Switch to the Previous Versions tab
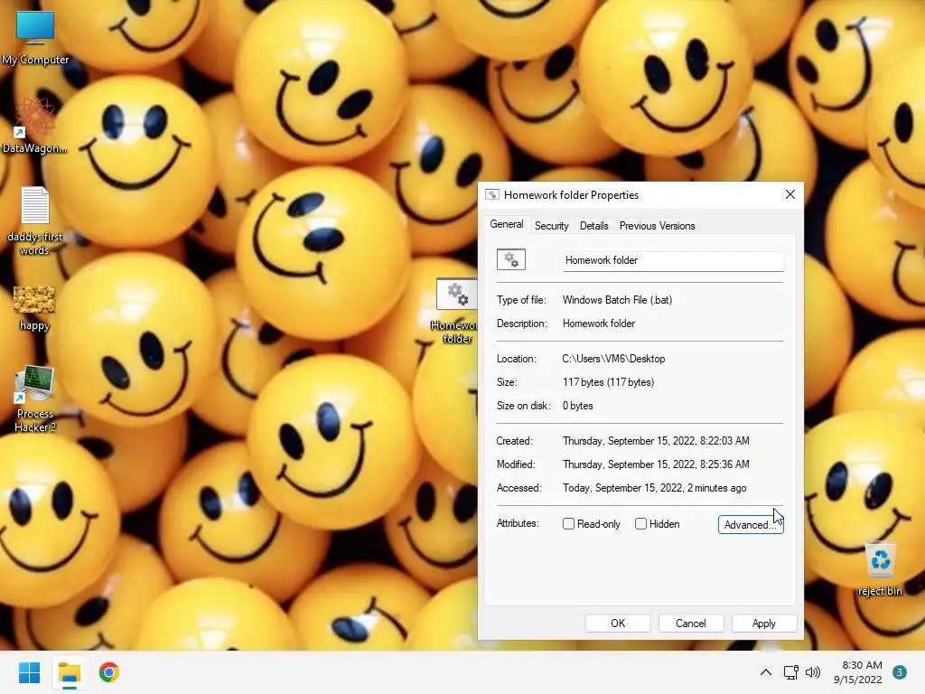Image resolution: width=925 pixels, height=694 pixels. 658,226
